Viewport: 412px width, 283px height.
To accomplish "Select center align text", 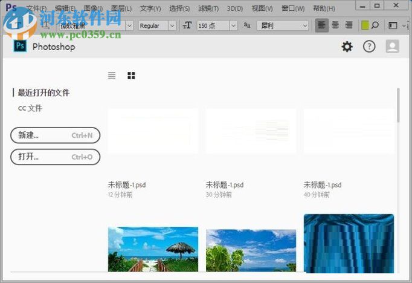I will 335,25.
